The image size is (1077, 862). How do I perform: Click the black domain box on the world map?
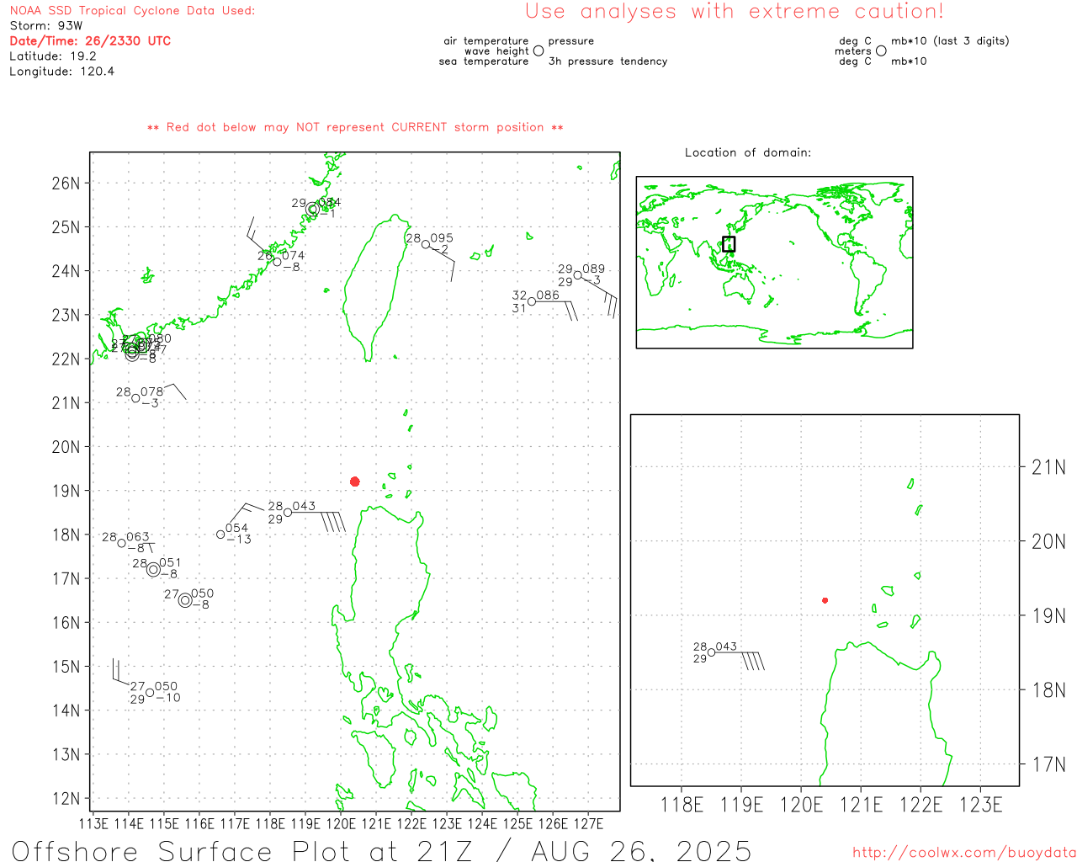point(729,244)
